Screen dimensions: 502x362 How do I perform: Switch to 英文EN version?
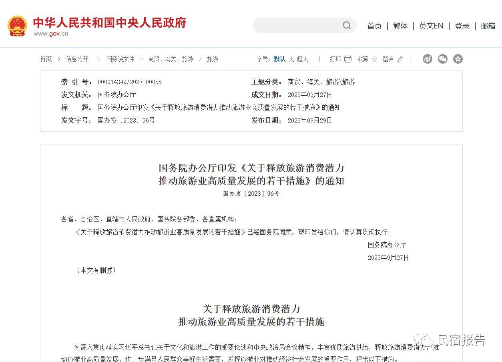click(x=431, y=26)
